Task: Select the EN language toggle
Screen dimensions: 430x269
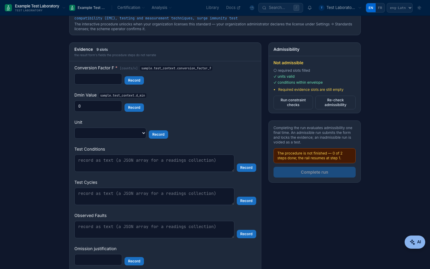Action: (371, 8)
